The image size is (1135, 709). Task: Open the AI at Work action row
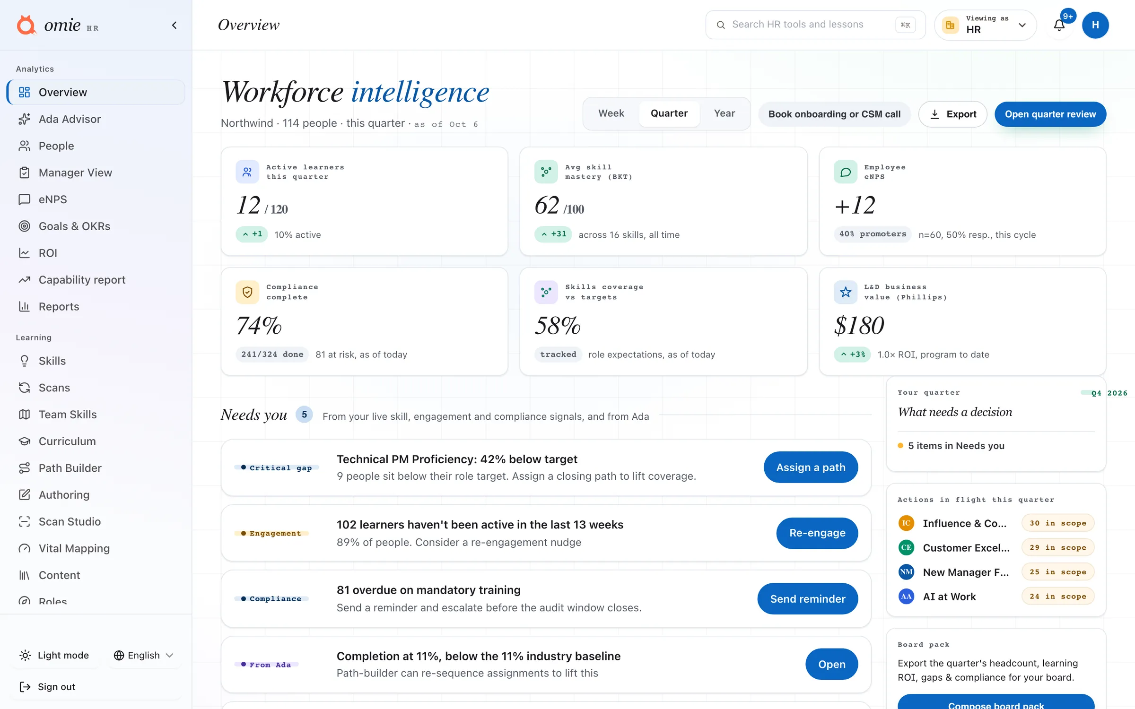point(995,597)
